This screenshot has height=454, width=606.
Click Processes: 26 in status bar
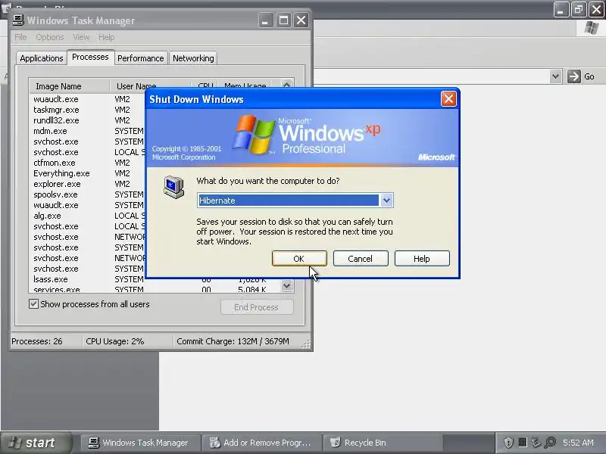(x=37, y=341)
